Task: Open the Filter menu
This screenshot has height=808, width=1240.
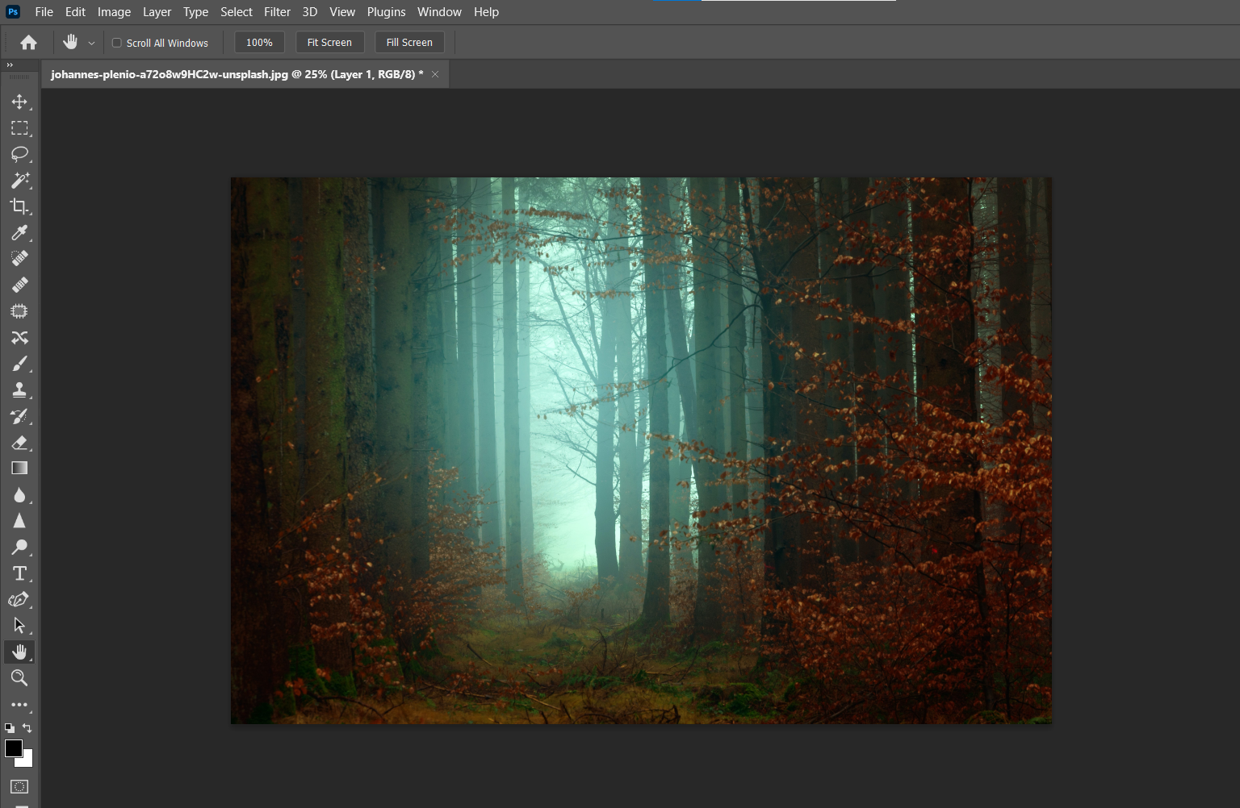Action: (277, 12)
